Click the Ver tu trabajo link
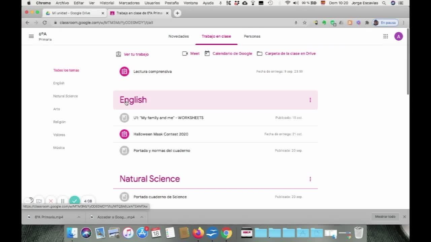The height and width of the screenshot is (242, 431). click(x=136, y=54)
